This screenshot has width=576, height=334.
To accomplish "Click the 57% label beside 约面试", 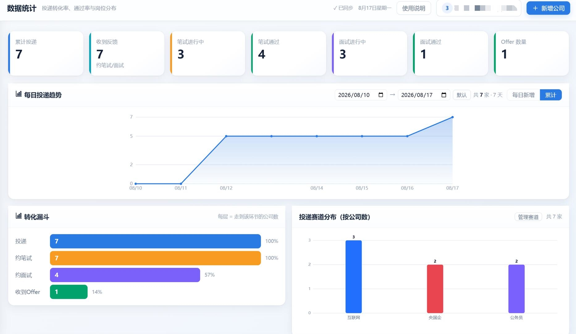I will tap(209, 275).
